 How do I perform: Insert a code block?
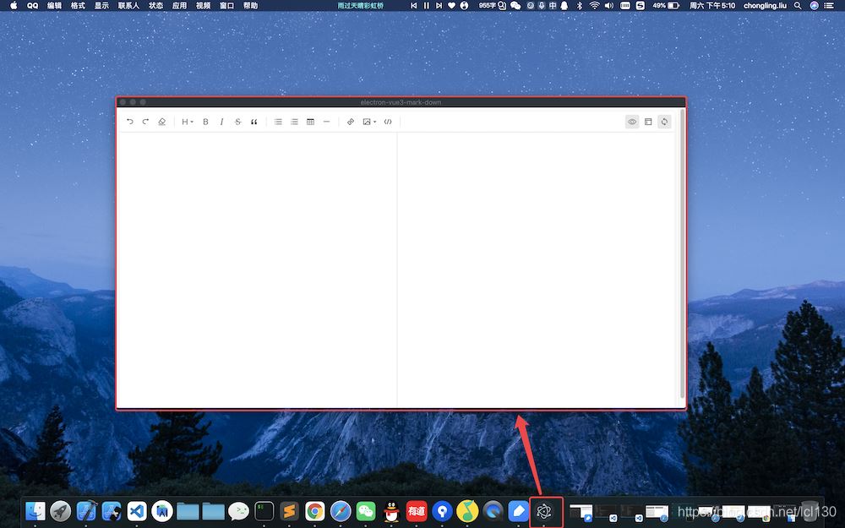tap(388, 122)
